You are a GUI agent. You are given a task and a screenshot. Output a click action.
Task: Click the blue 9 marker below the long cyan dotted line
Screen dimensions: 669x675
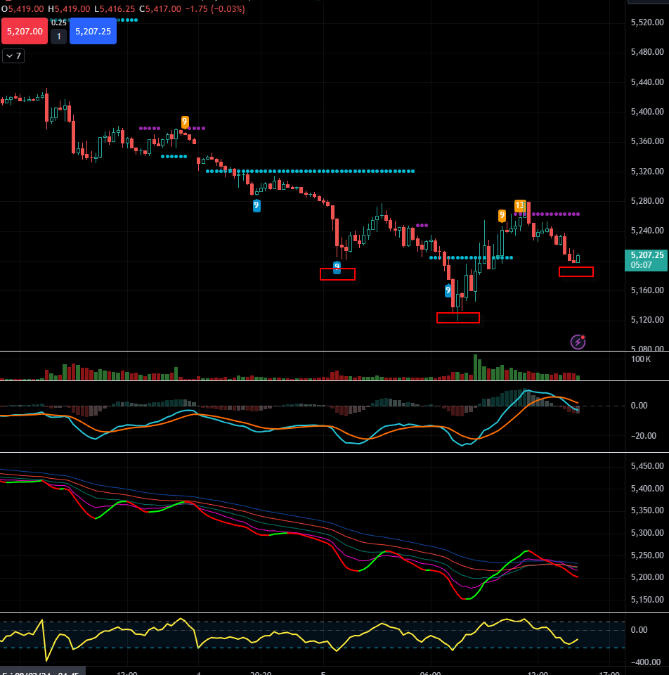click(x=256, y=205)
